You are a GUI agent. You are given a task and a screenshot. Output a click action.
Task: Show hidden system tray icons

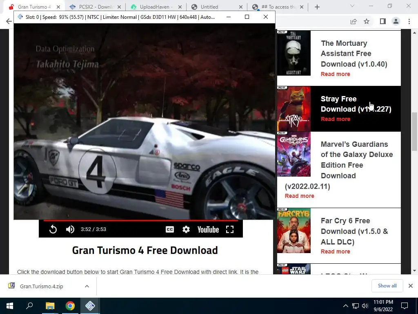[x=345, y=306]
